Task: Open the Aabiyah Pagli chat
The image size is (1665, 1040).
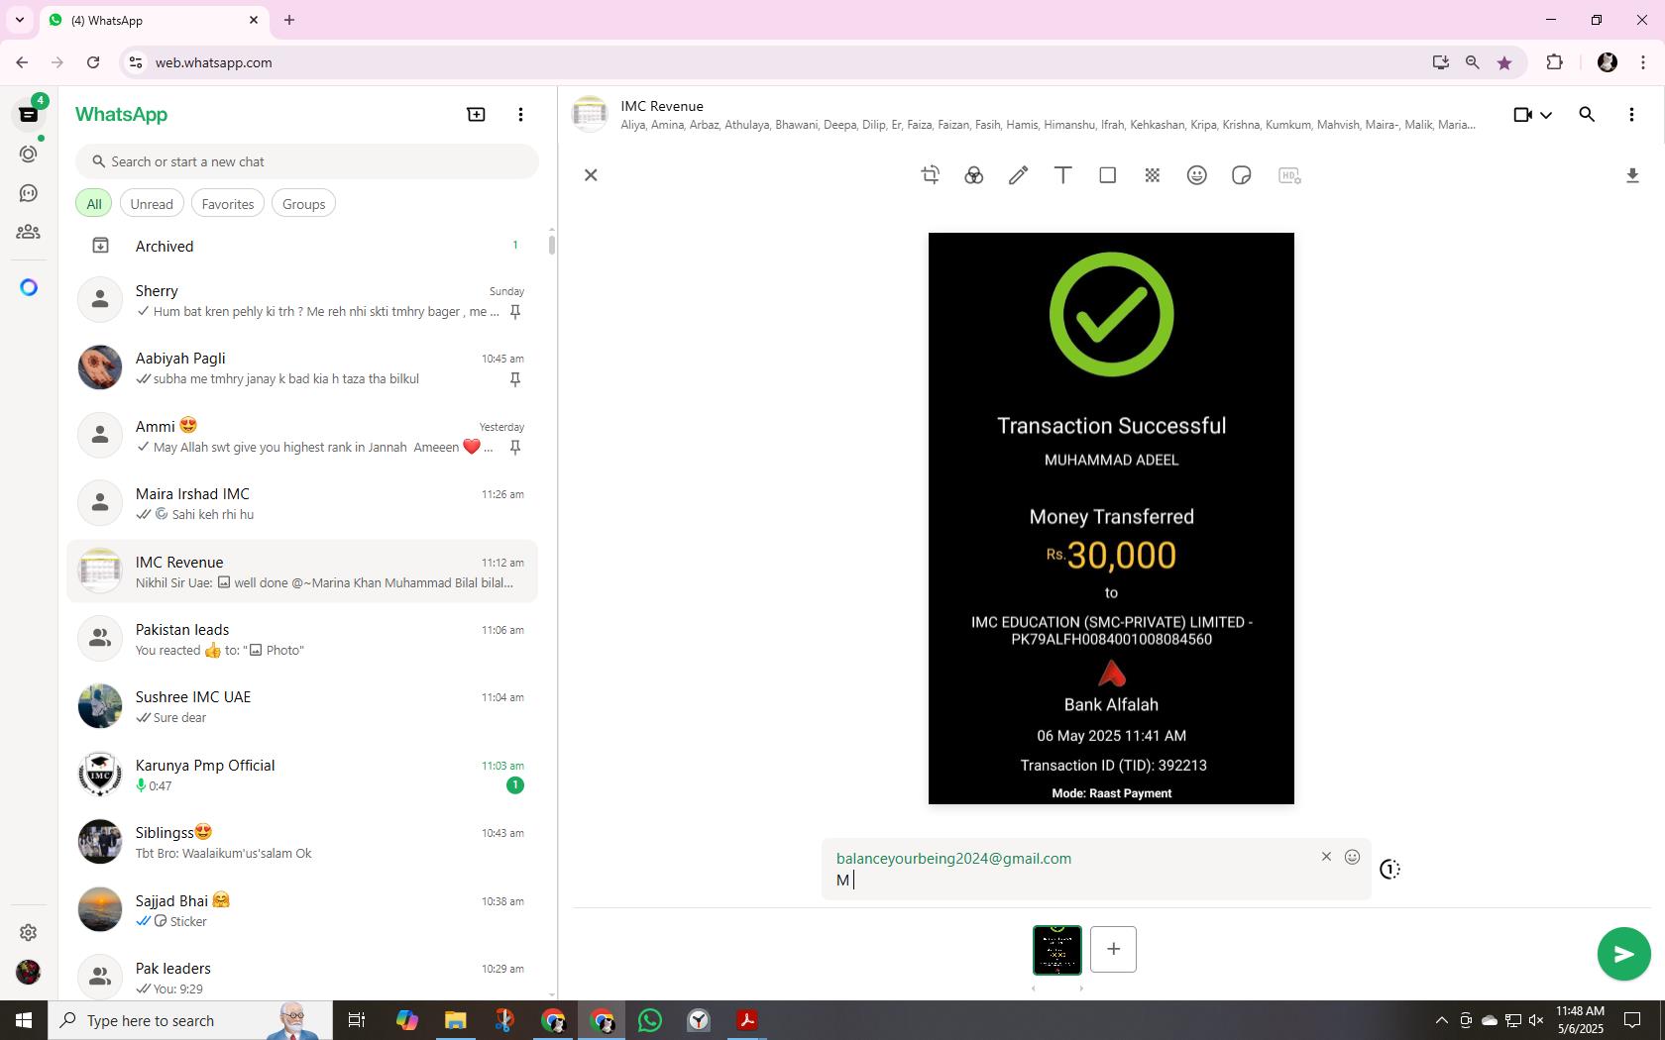Action: [x=302, y=367]
